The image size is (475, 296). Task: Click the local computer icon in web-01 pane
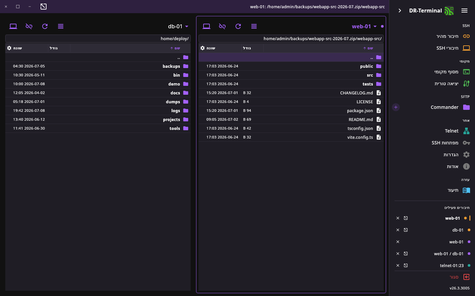(x=206, y=26)
